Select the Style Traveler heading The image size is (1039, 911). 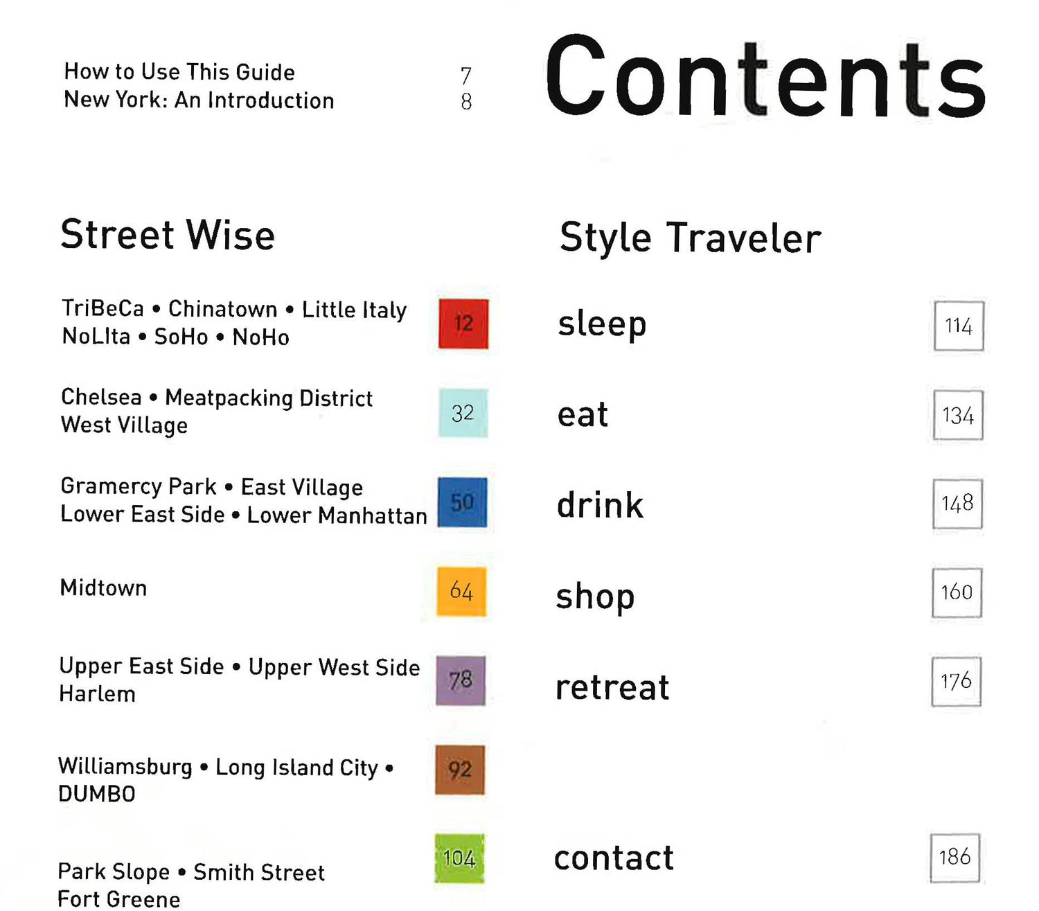tap(690, 238)
